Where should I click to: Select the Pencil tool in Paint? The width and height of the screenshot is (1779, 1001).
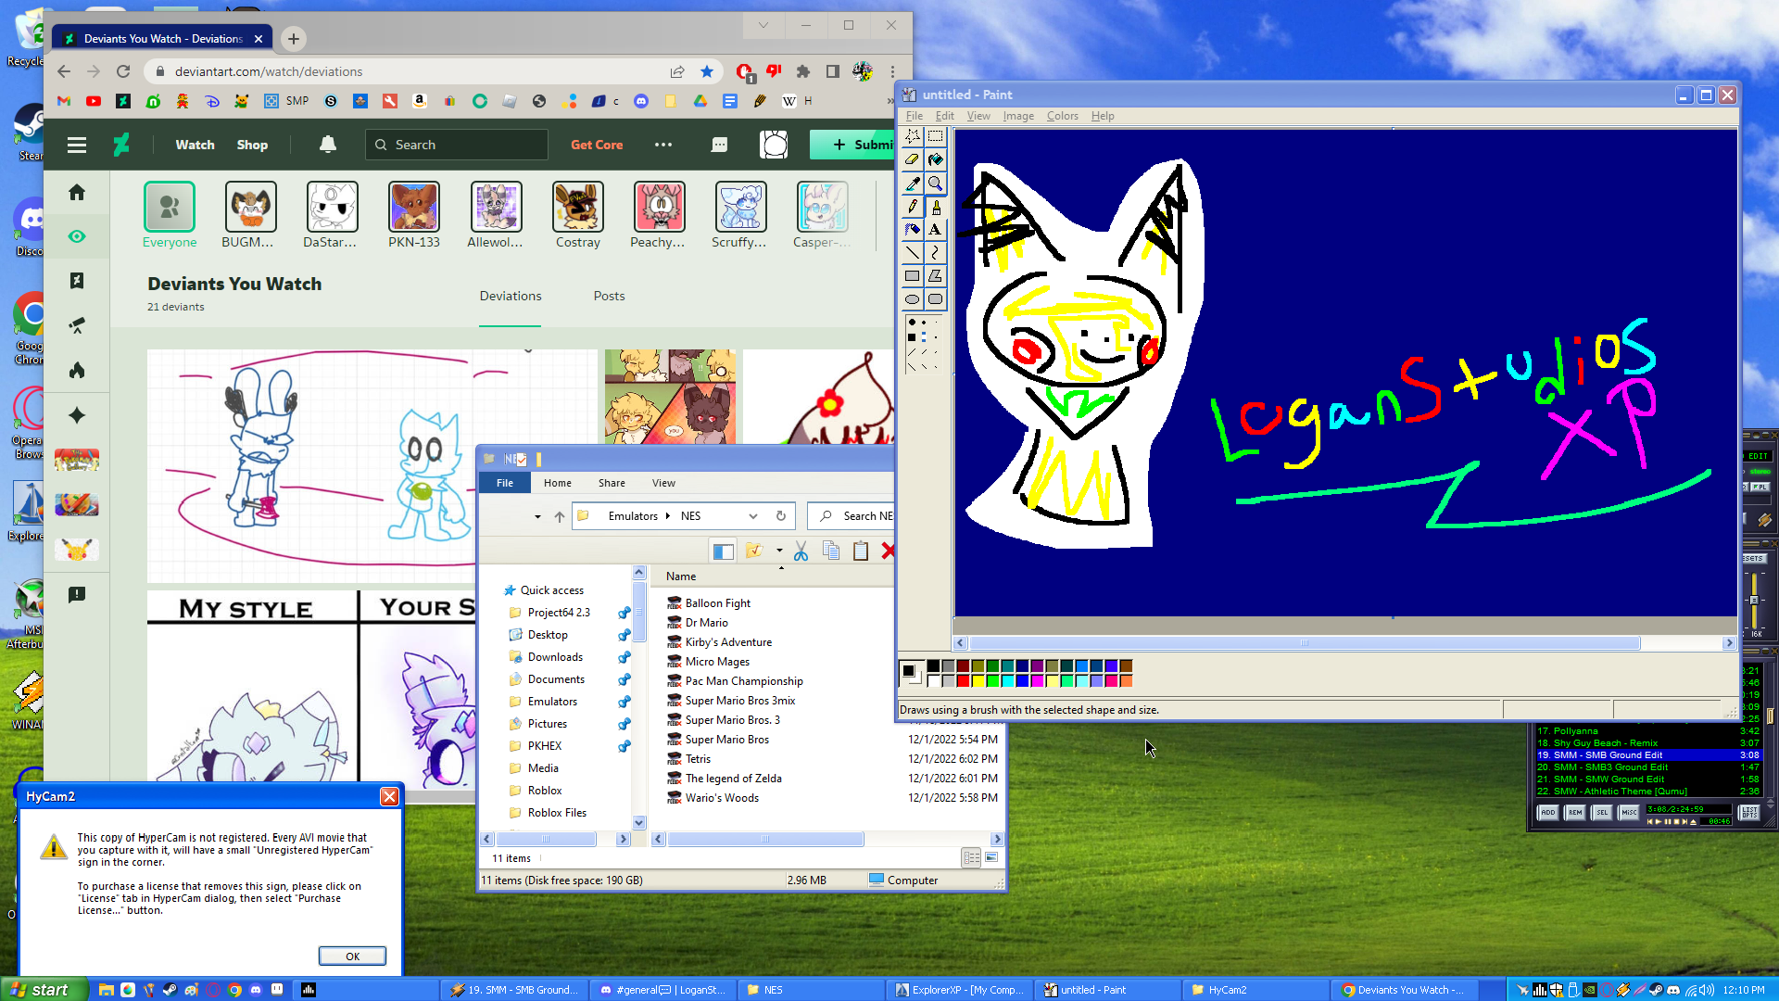(x=913, y=206)
